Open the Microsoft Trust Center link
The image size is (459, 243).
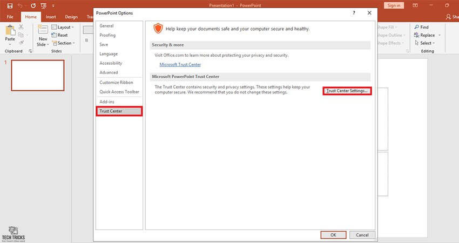click(180, 65)
